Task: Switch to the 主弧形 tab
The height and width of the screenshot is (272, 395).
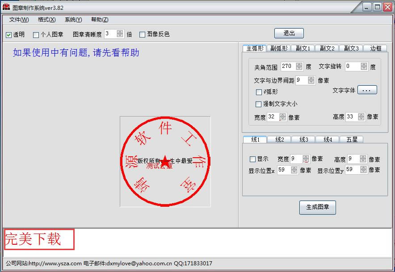Action: point(255,48)
